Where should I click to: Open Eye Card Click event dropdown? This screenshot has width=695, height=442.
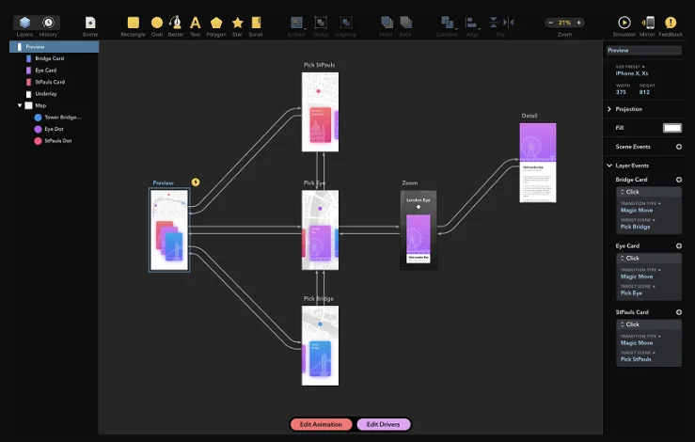coord(649,258)
